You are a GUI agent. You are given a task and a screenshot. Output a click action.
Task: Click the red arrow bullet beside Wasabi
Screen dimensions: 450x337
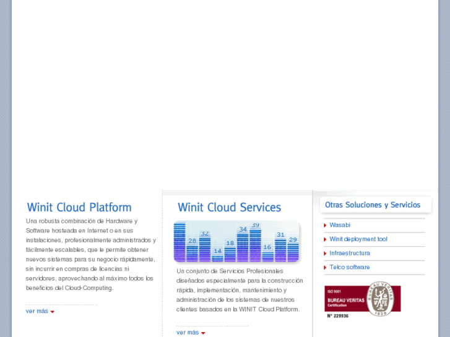[325, 226]
